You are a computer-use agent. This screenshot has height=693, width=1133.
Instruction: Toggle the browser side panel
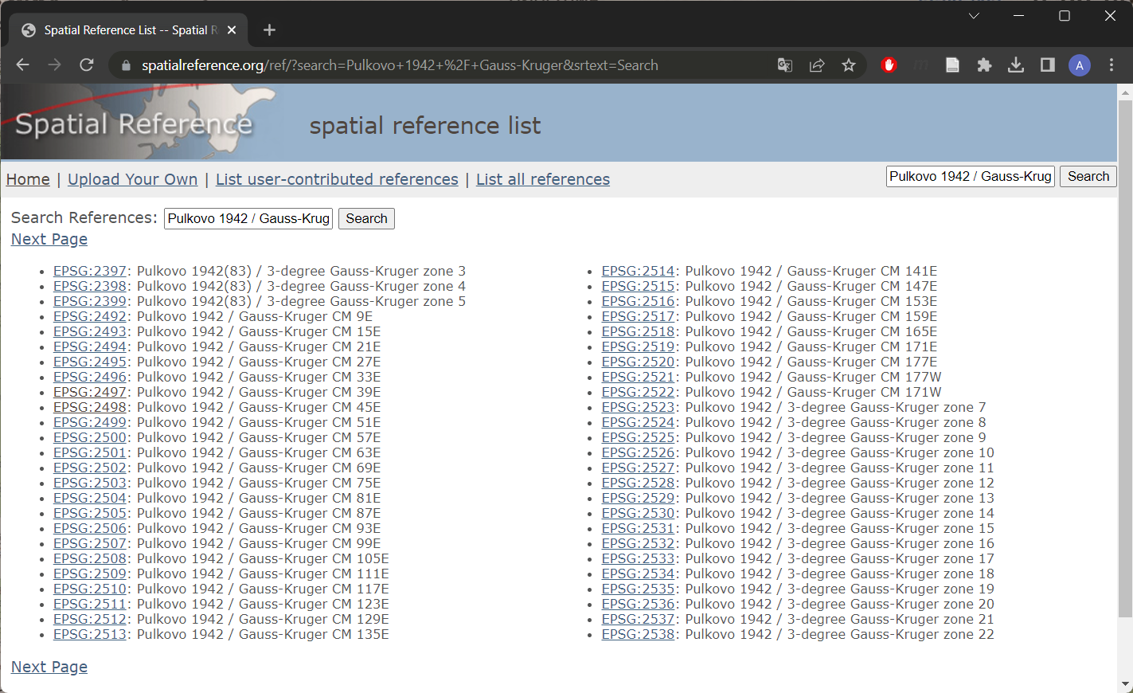tap(1048, 65)
